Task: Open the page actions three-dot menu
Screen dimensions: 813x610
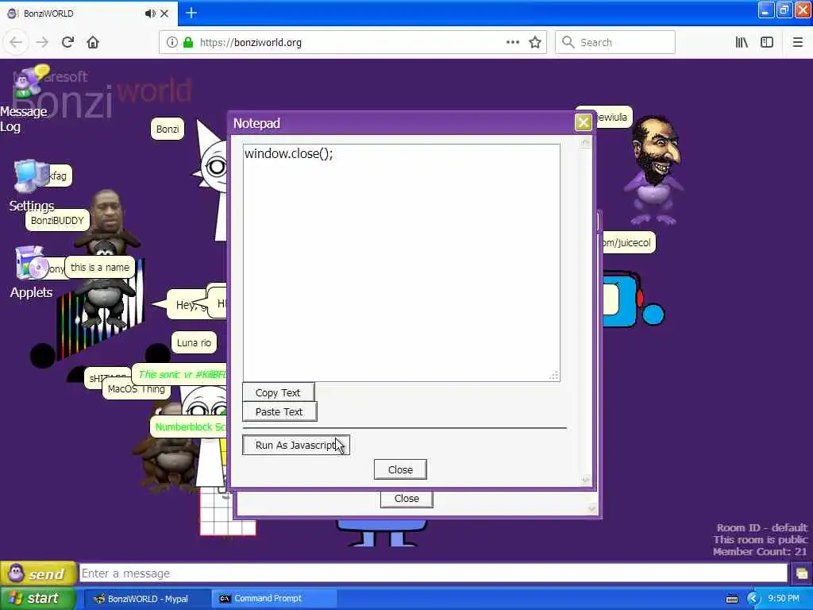Action: point(512,42)
